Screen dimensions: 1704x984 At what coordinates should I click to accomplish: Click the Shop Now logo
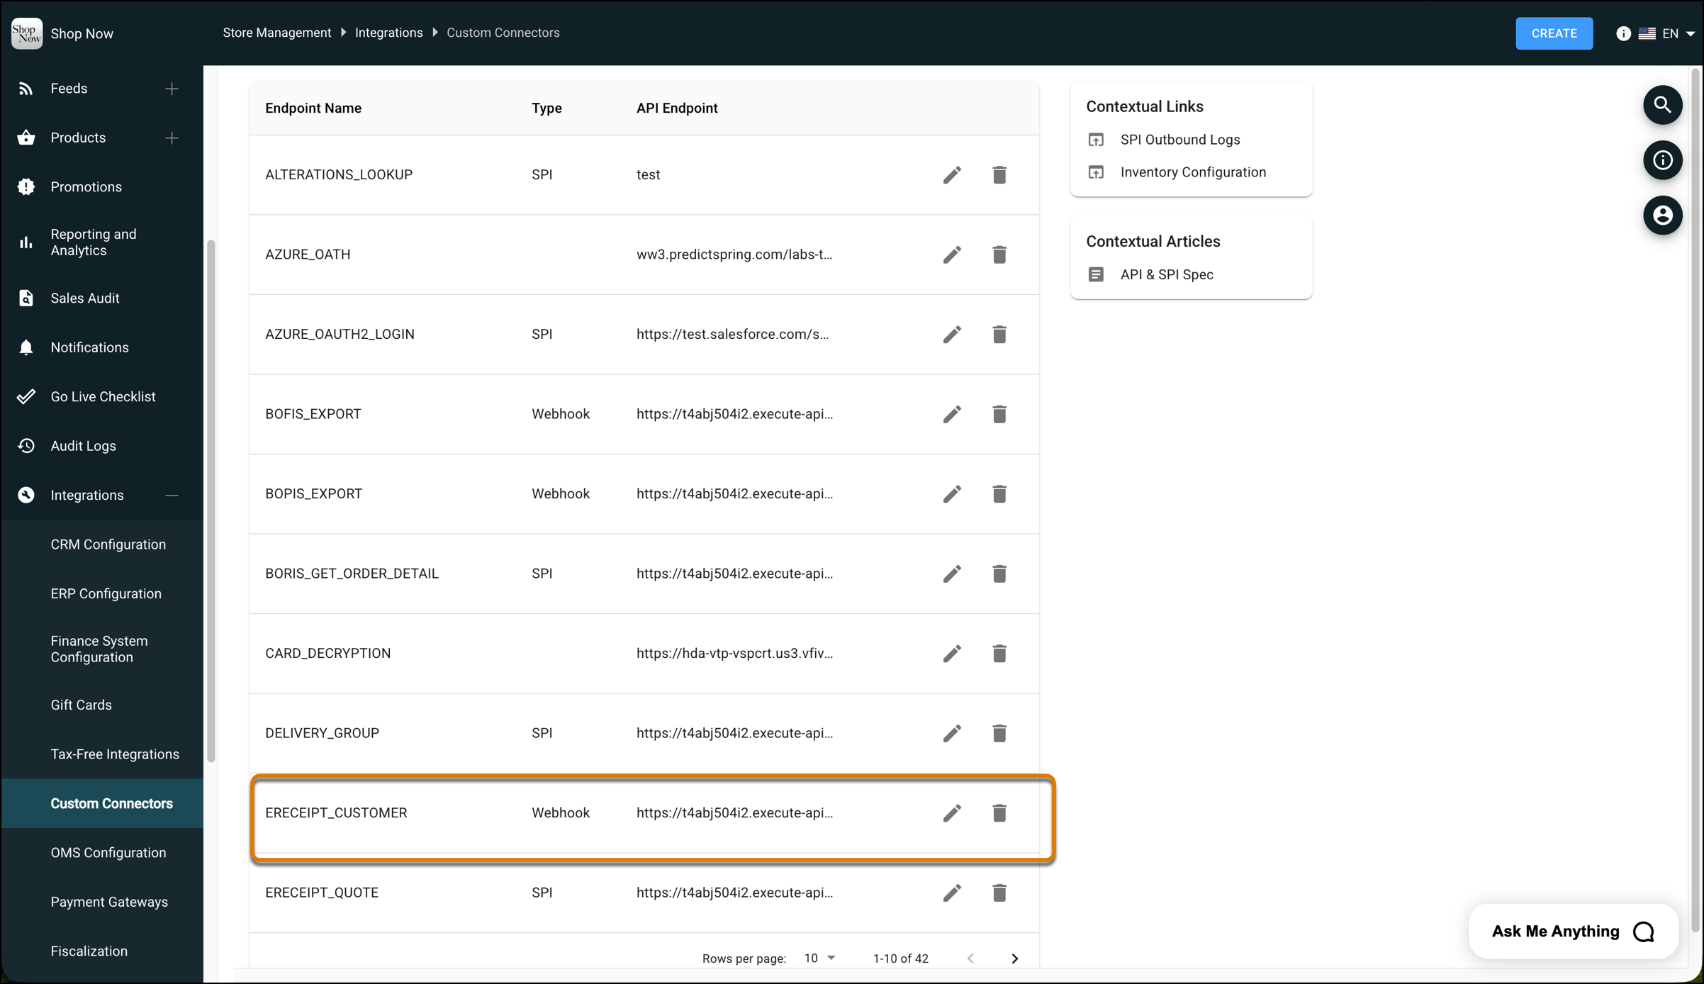tap(27, 33)
